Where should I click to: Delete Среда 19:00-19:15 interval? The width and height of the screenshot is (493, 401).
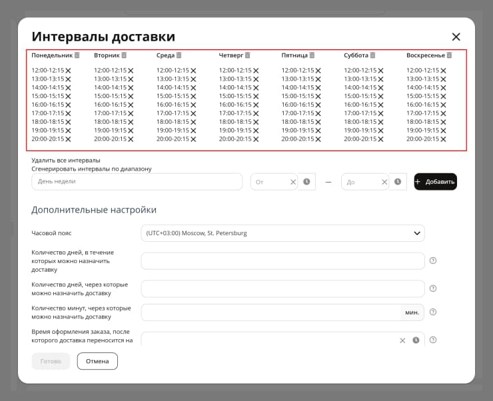[x=193, y=131]
